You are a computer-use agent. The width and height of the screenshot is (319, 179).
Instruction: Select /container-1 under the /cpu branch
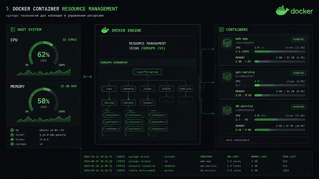pyautogui.click(x=112, y=115)
